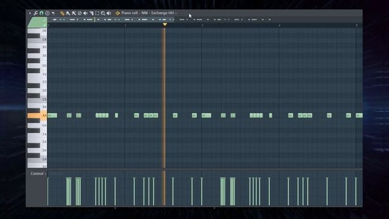
Task: Click the velocity bar at bar 1 start
Action: click(48, 192)
